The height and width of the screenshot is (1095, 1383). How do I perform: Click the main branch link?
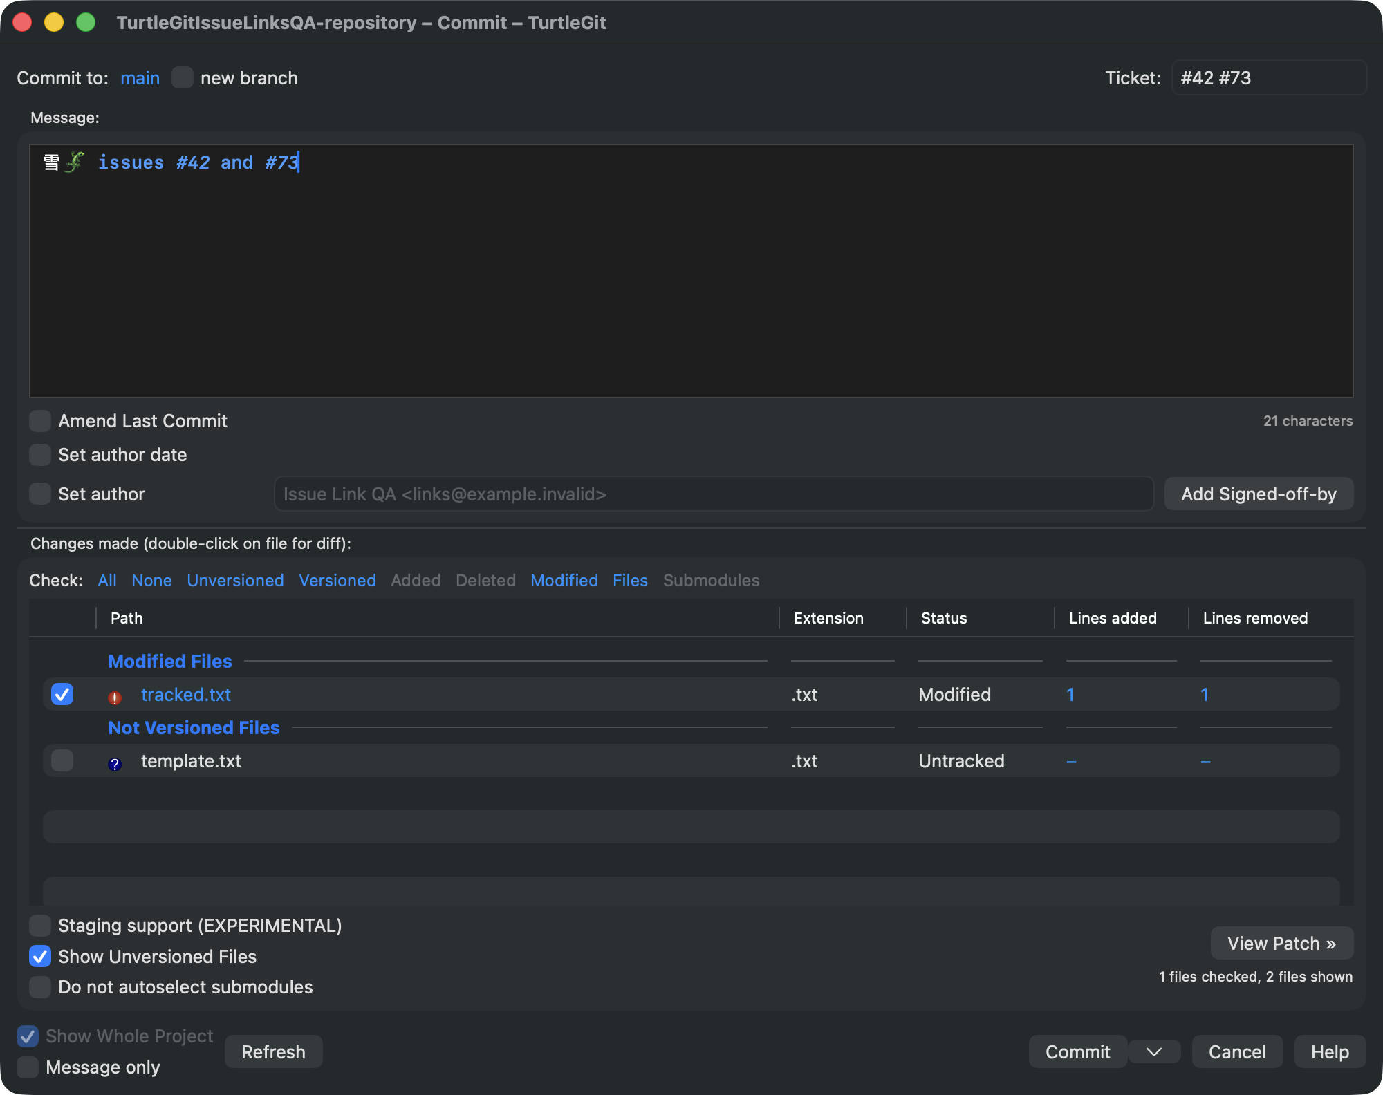tap(140, 78)
